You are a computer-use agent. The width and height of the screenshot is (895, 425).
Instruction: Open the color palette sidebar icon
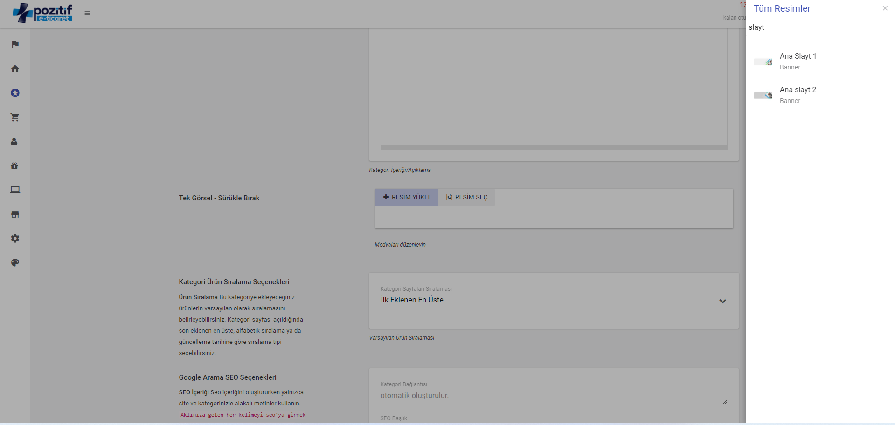(x=15, y=262)
